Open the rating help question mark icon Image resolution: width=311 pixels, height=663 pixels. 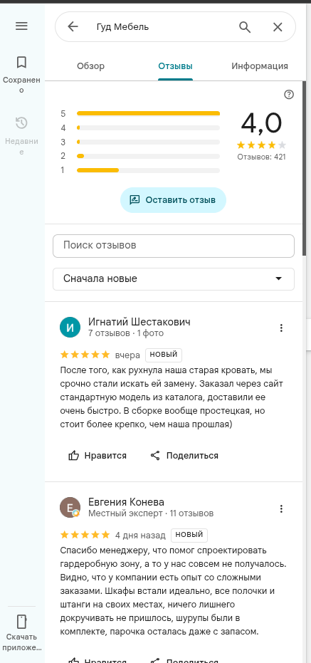pyautogui.click(x=289, y=94)
